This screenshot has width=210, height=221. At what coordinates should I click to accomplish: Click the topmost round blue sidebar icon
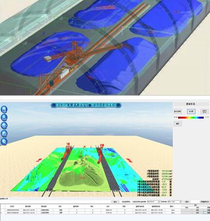click(4, 109)
